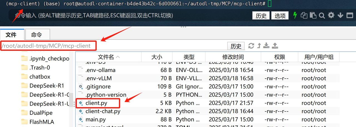Image resolution: width=356 pixels, height=127 pixels.
Task: Select the .ipynb_checkpoints folder in the tree
Action: point(49,58)
